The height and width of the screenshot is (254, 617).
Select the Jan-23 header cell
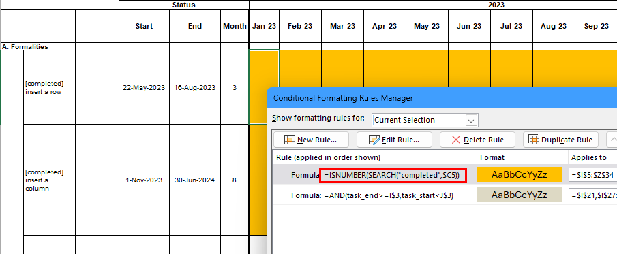264,26
